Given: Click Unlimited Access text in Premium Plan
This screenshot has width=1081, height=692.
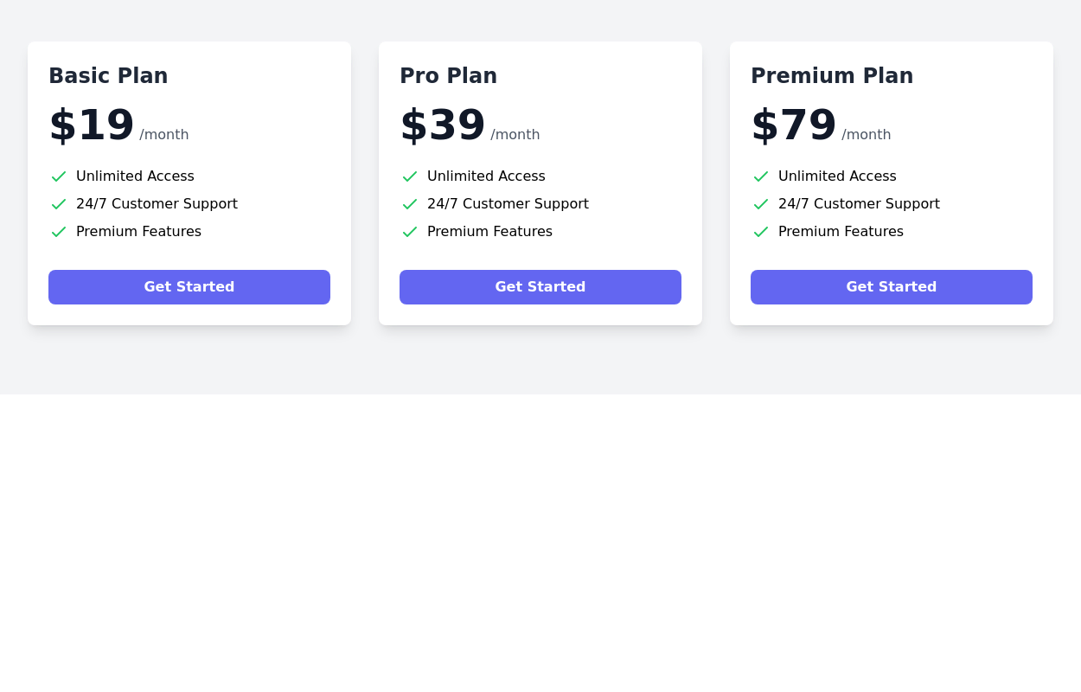Looking at the screenshot, I should click(837, 176).
